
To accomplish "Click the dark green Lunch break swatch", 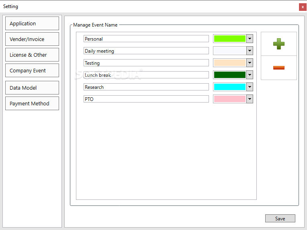I will pos(230,75).
